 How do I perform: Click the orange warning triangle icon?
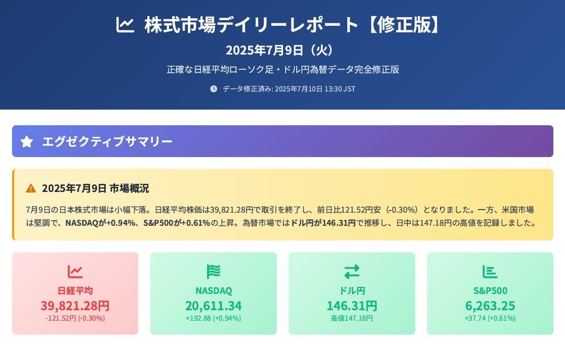[x=31, y=188]
